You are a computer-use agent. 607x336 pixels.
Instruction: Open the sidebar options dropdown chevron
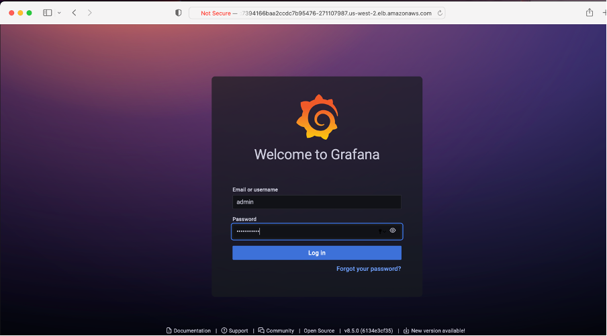(x=59, y=13)
